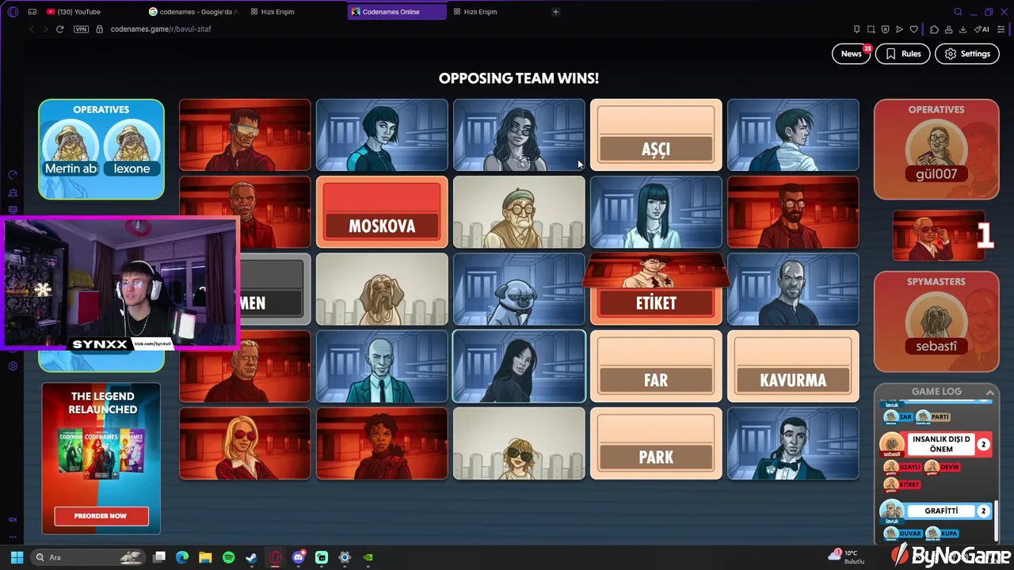Open the browser AI assistant icon
The height and width of the screenshot is (570, 1014).
983,29
